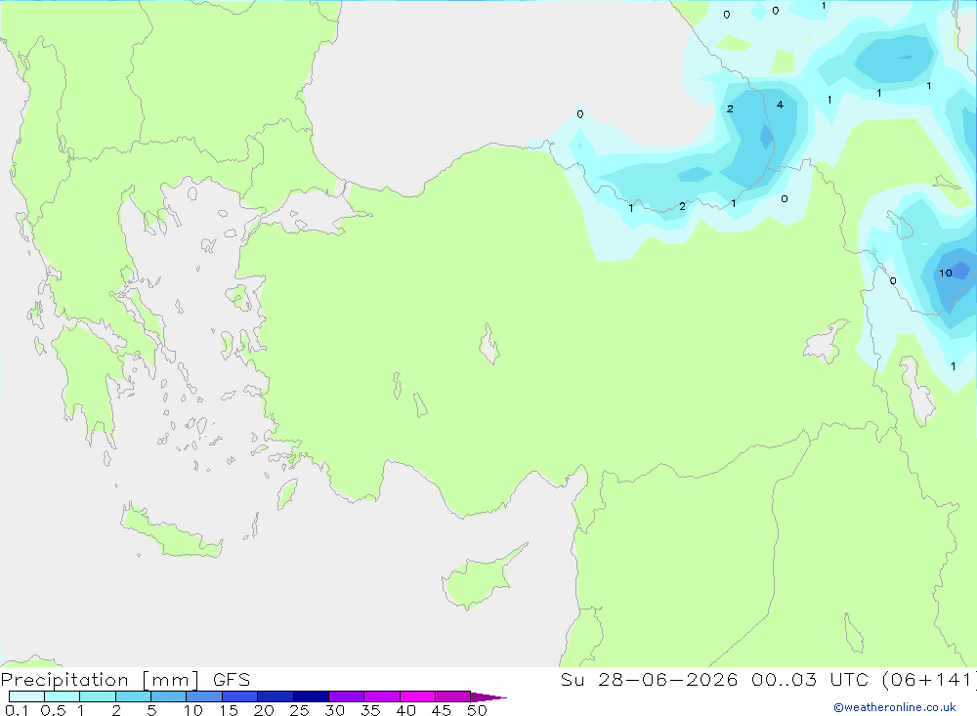Click the 25–30 mm legend color swatch
Image resolution: width=977 pixels, height=716 pixels.
311,696
